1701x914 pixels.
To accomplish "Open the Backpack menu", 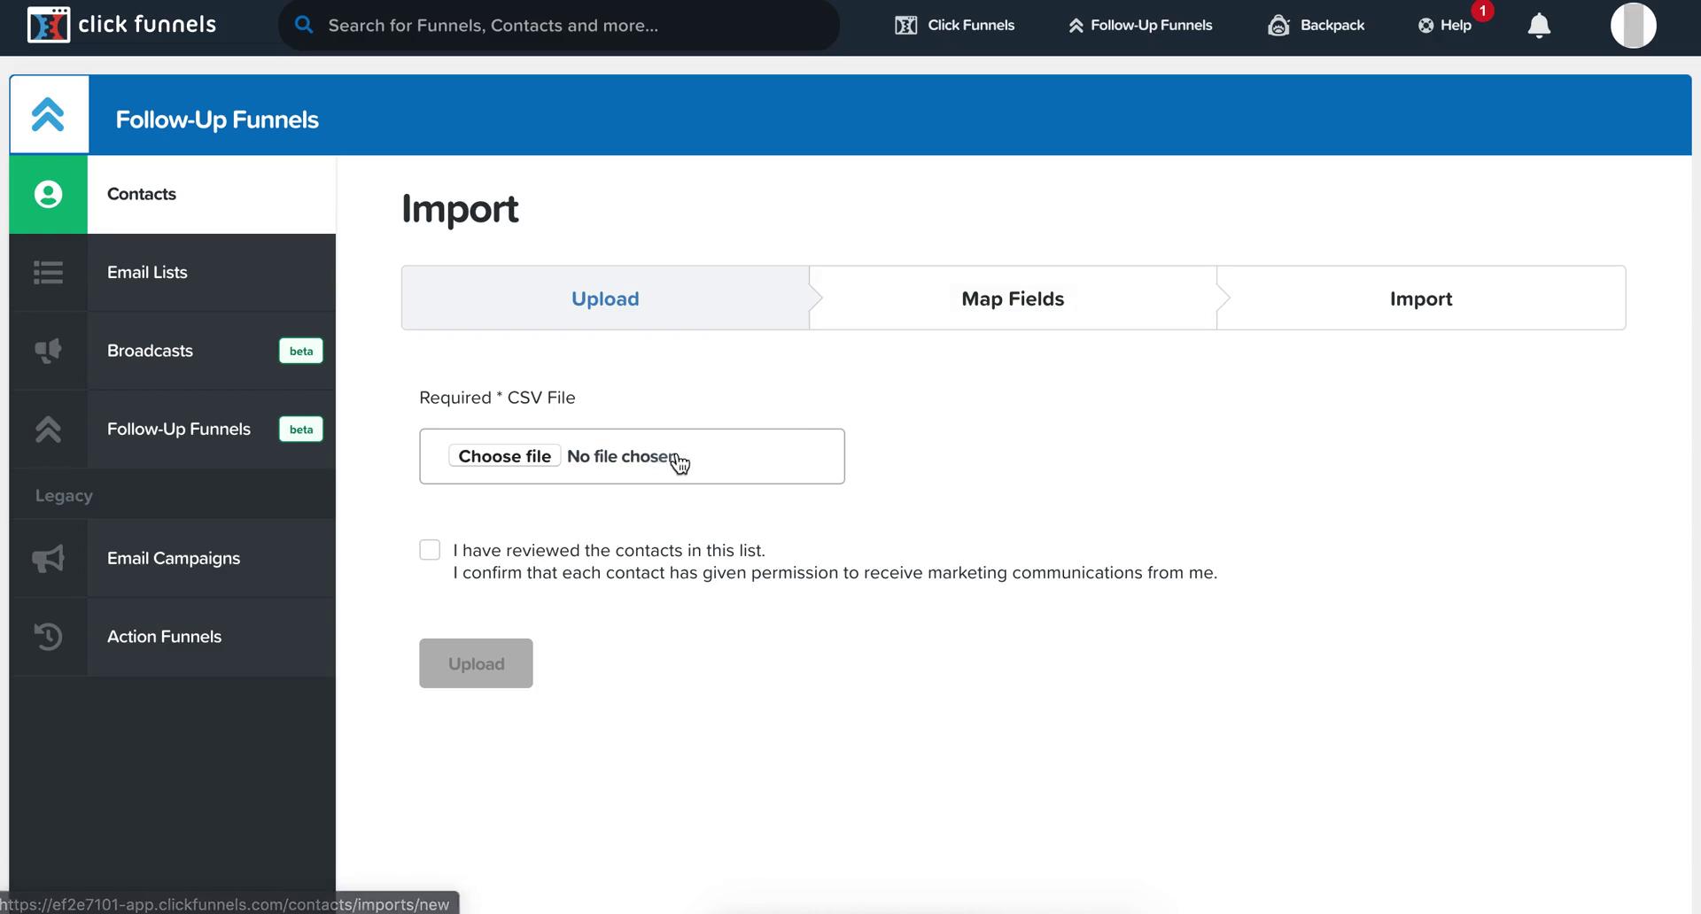I will (x=1316, y=25).
